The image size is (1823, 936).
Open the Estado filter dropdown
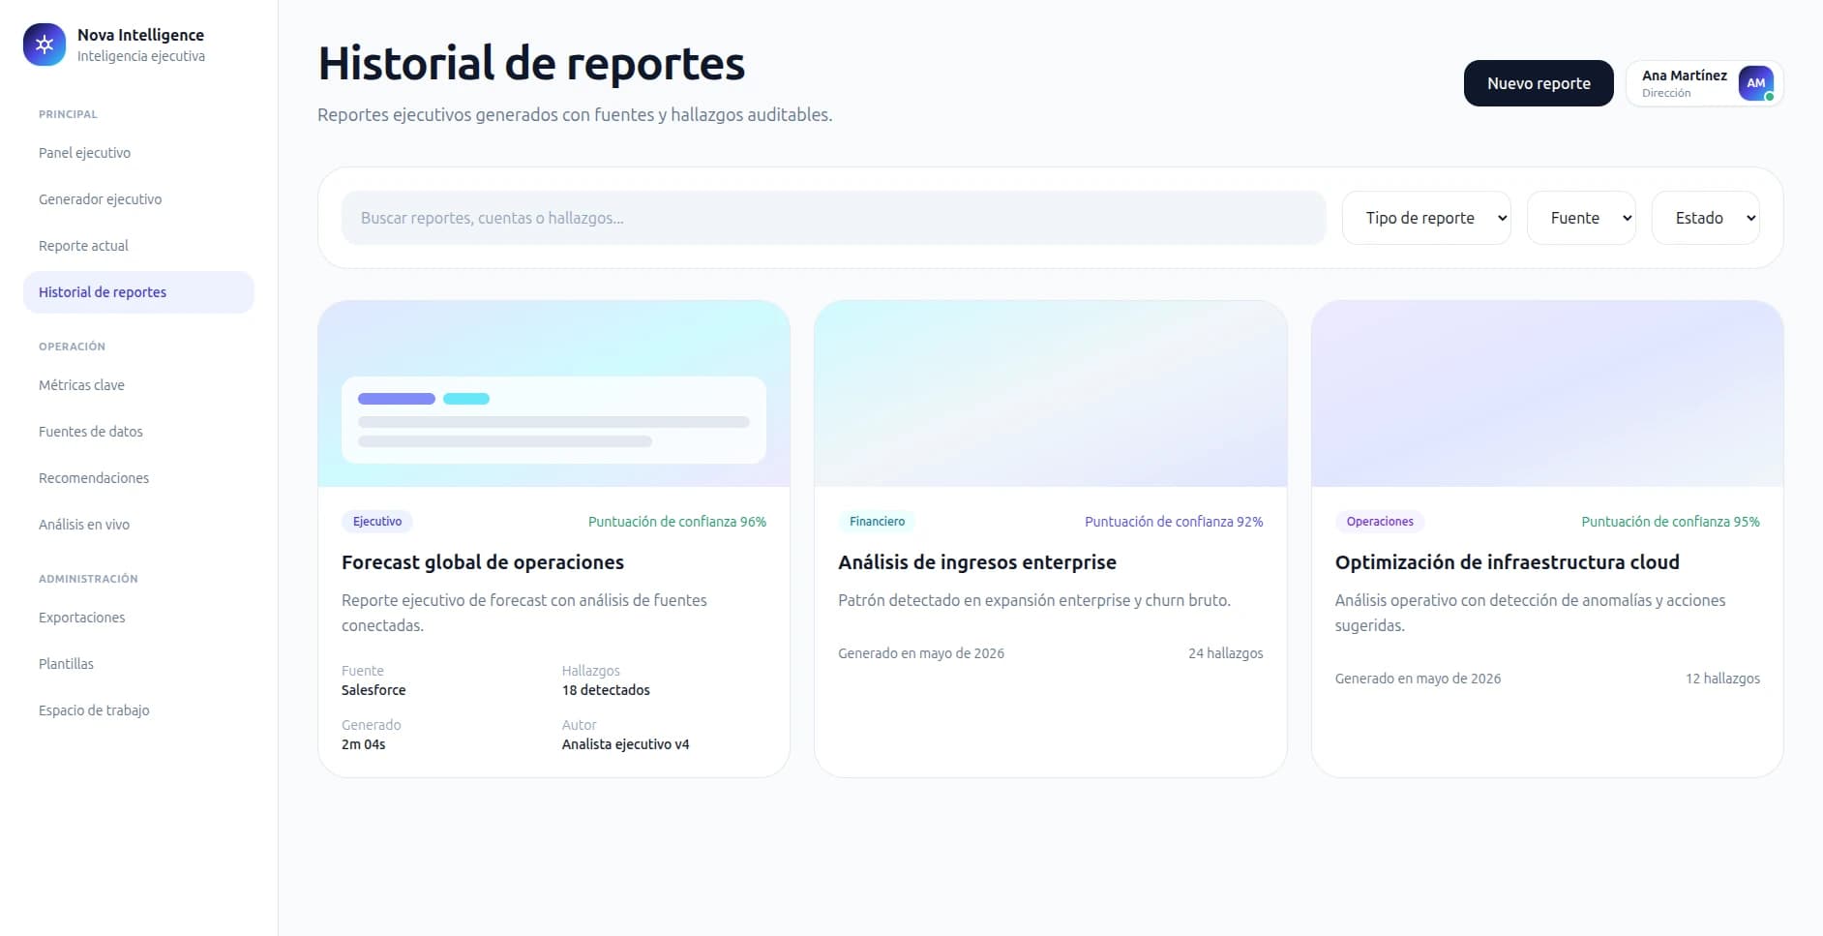[1705, 218]
